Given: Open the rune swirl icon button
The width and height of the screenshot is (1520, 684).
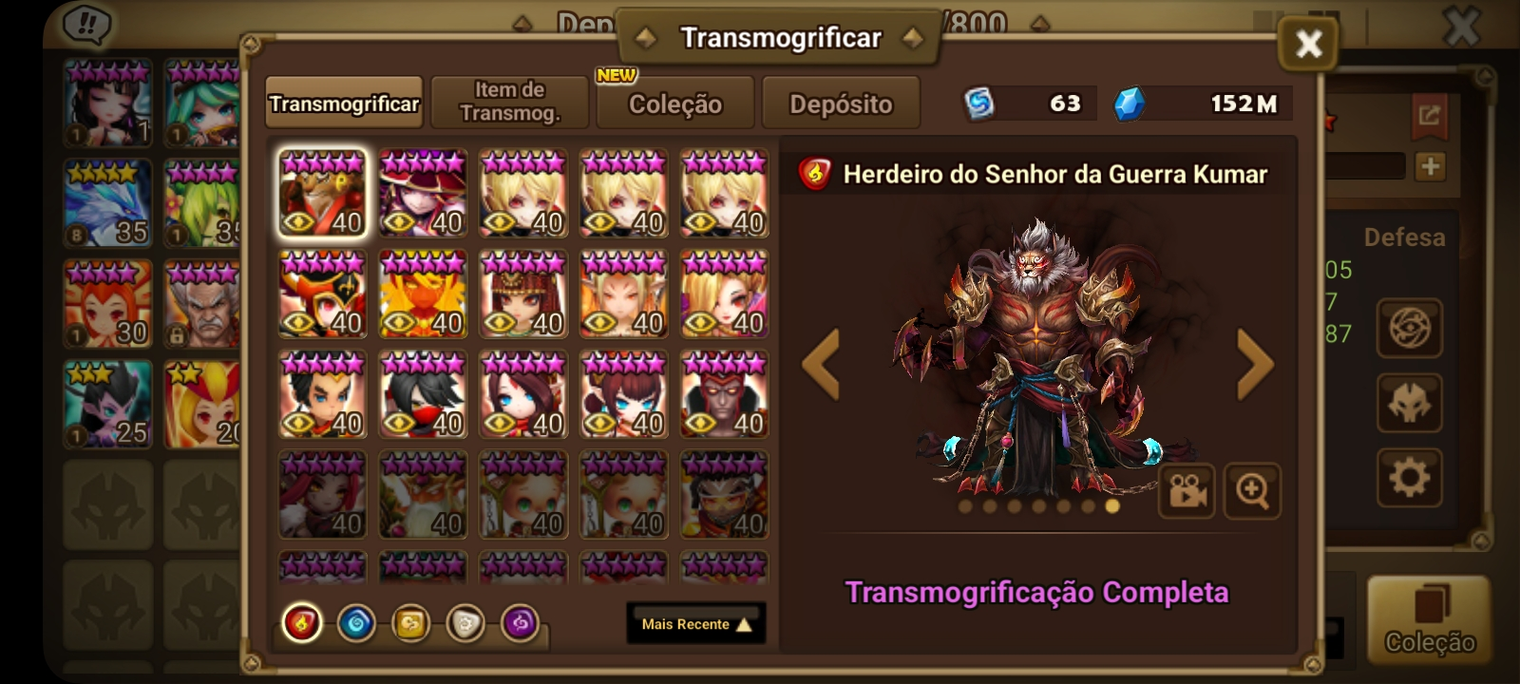Looking at the screenshot, I should tap(1409, 328).
